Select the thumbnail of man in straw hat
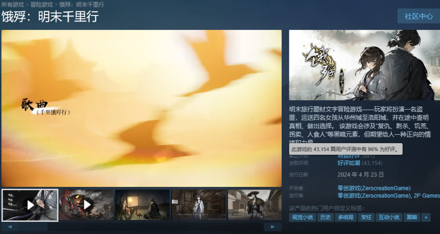440x234 pixels. [x=255, y=205]
